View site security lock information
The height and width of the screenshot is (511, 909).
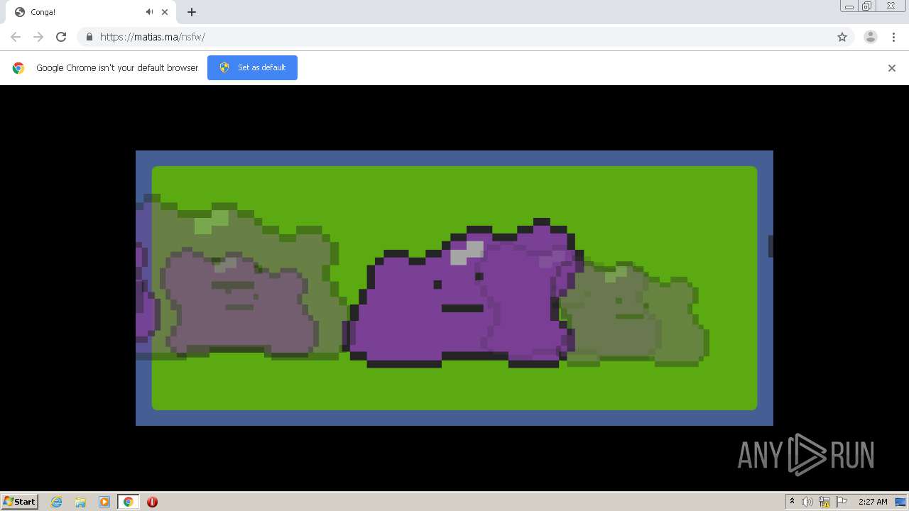coord(89,37)
